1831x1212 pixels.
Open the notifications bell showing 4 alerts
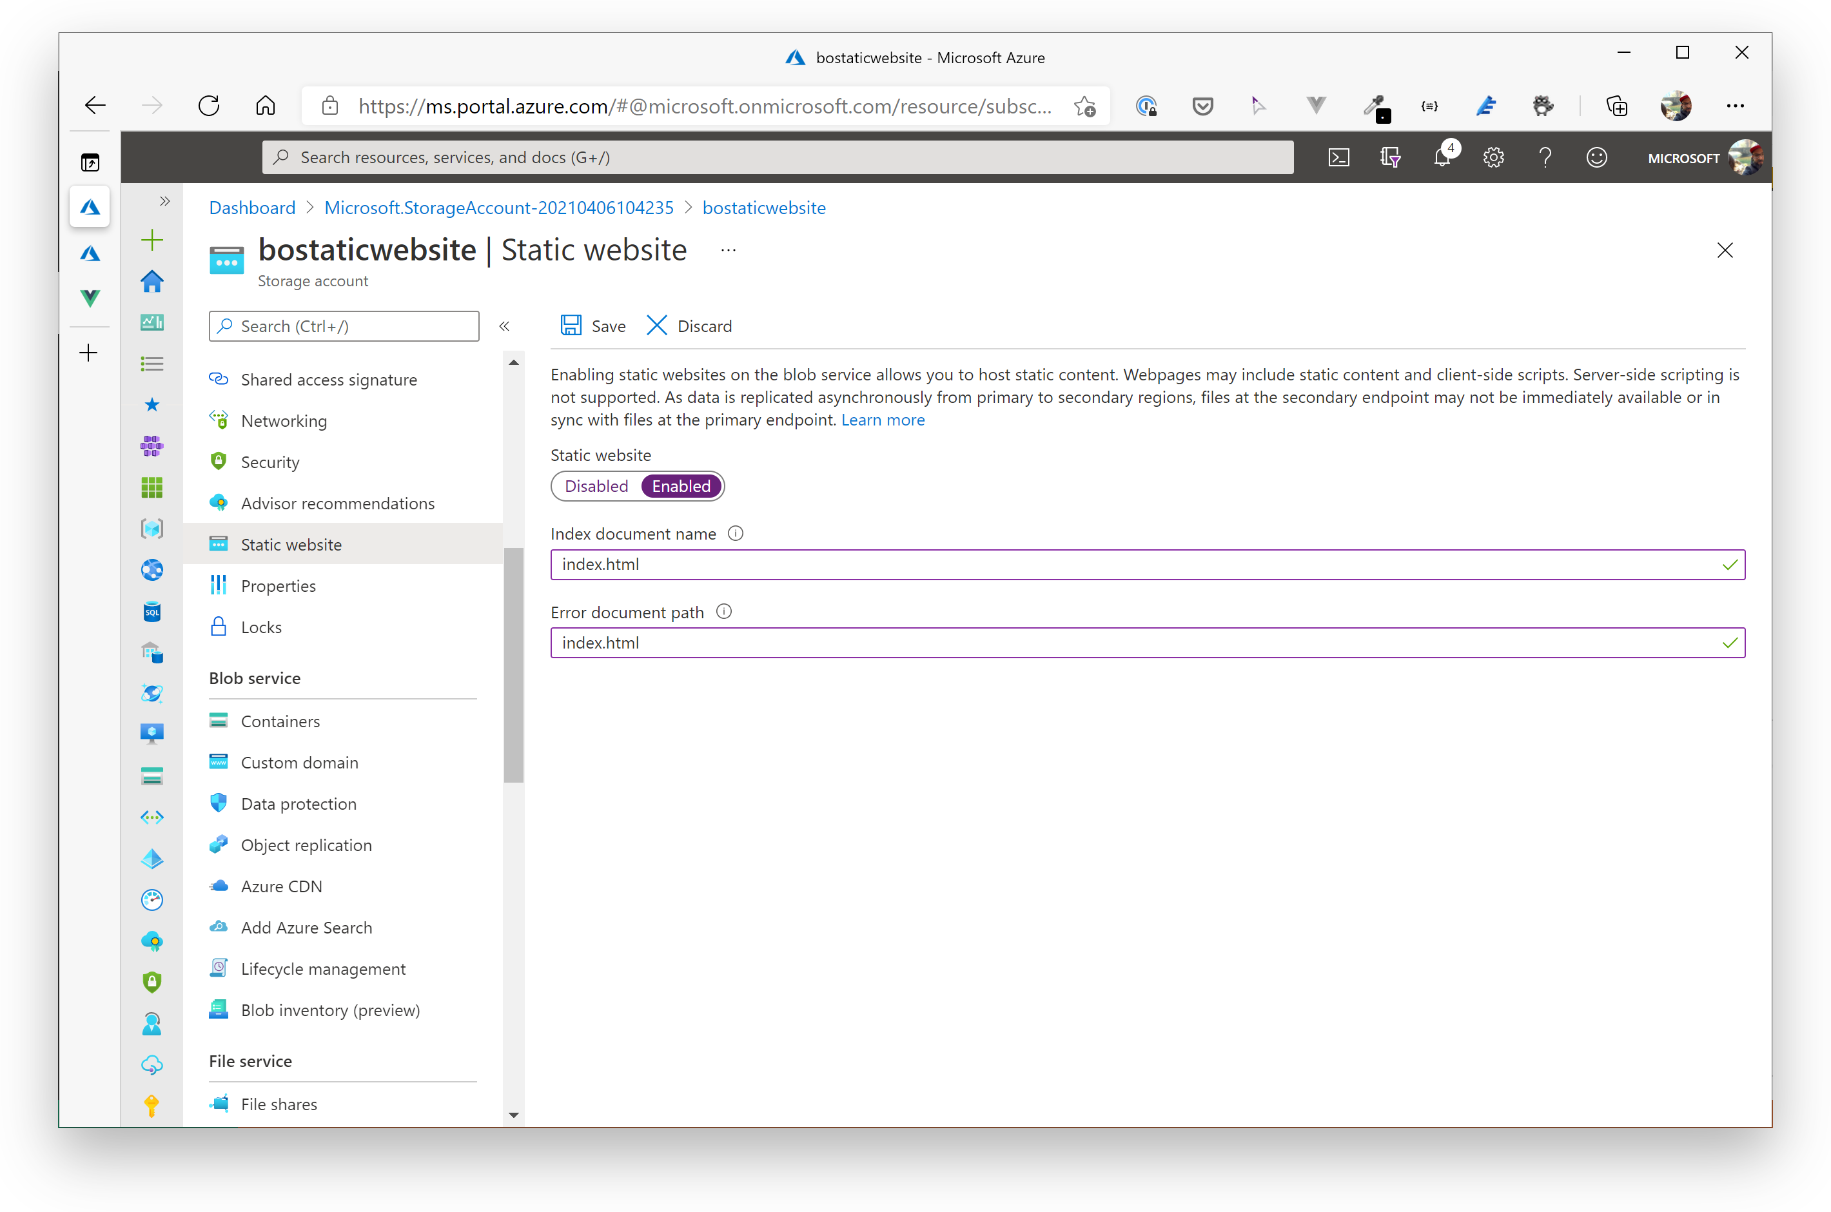point(1442,157)
